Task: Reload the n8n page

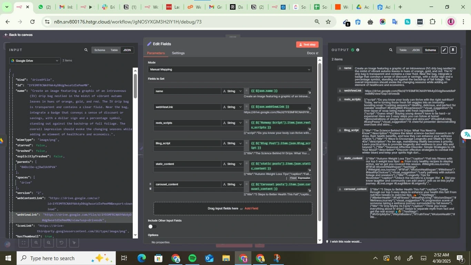Action: tap(32, 22)
